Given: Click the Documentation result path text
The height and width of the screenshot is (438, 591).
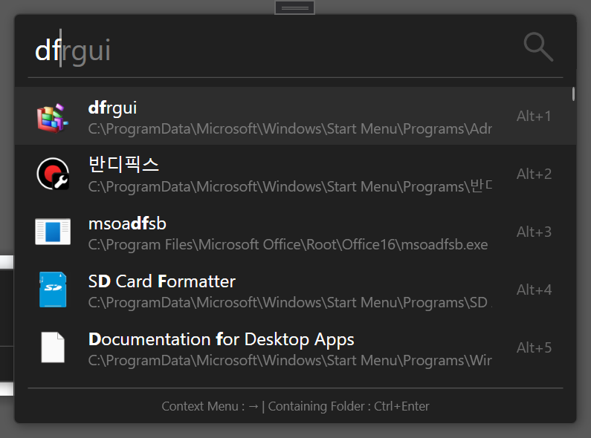Looking at the screenshot, I should (290, 361).
